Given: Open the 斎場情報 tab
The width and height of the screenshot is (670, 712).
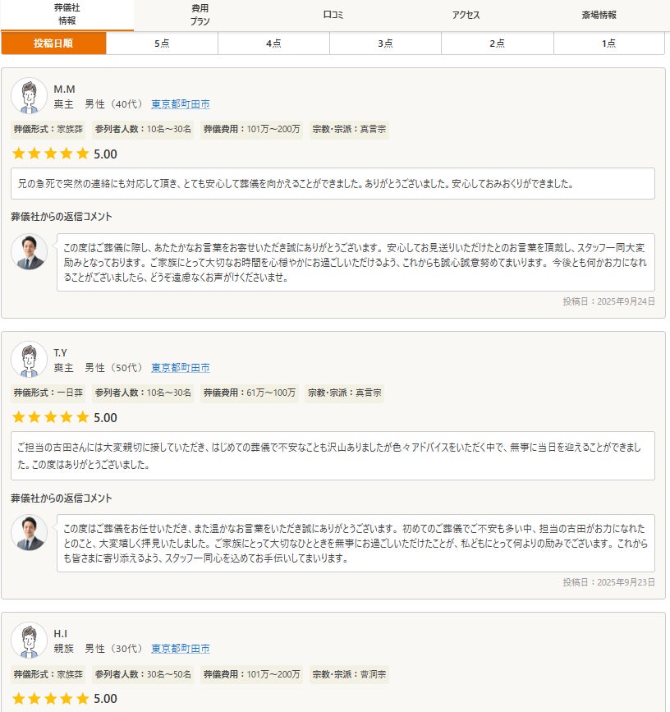Looking at the screenshot, I should point(599,15).
